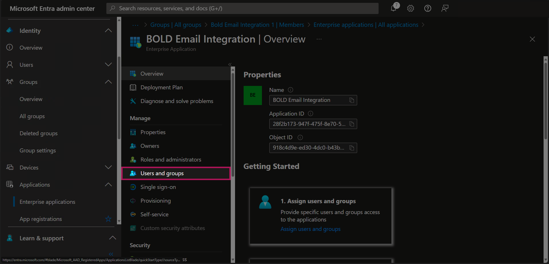Viewport: 549px width, 264px height.
Task: Open the notifications bell icon
Action: point(394,8)
